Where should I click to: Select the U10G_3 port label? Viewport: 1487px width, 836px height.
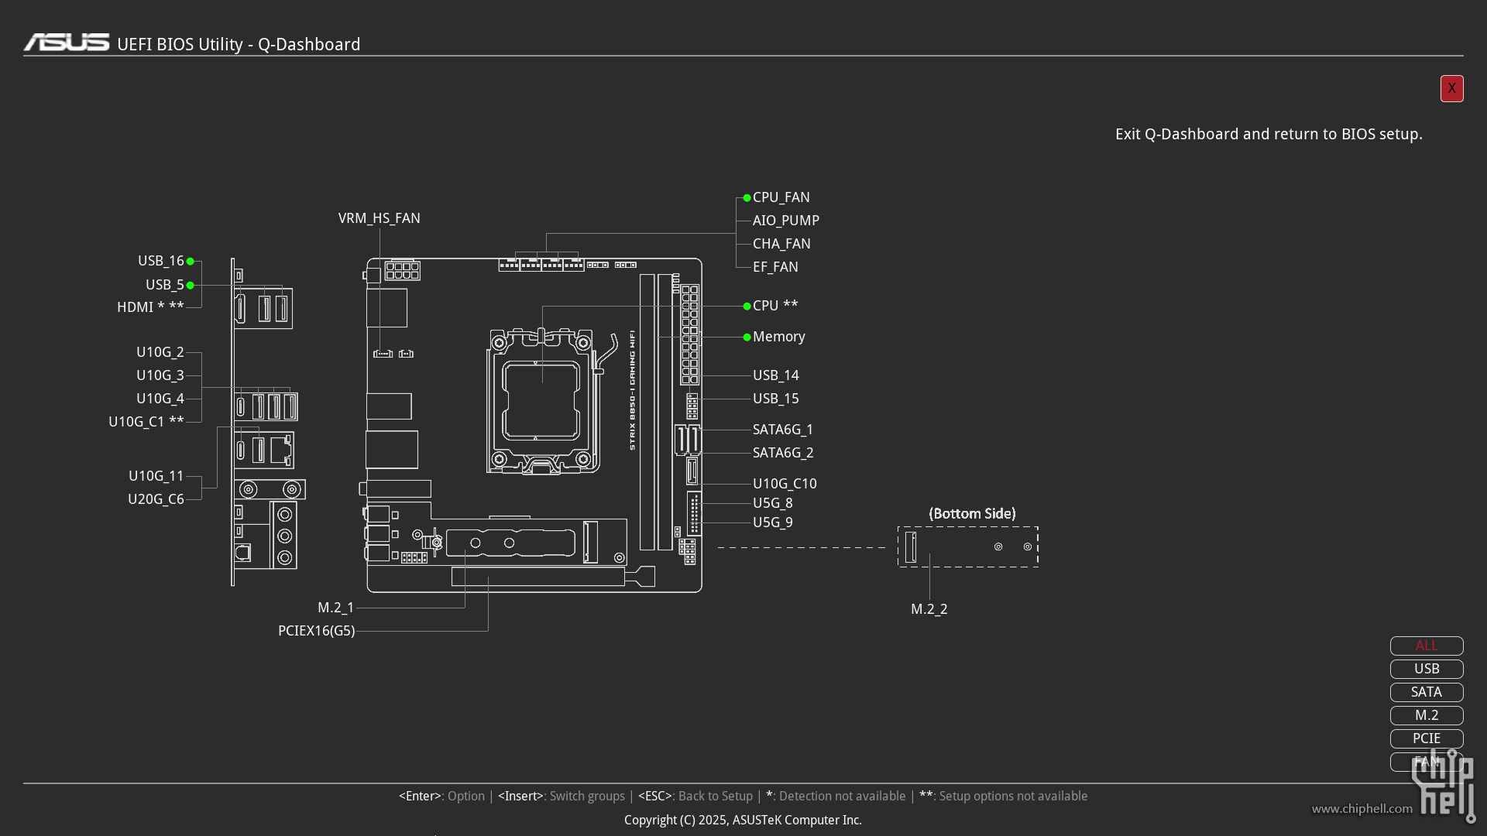pyautogui.click(x=160, y=375)
